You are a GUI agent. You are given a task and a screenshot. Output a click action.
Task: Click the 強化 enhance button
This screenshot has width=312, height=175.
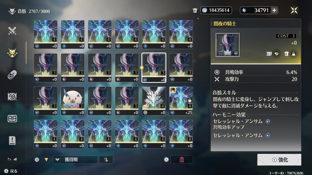(x=279, y=160)
